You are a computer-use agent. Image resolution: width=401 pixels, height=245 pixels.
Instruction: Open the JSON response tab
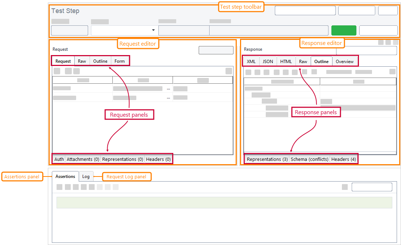click(268, 61)
